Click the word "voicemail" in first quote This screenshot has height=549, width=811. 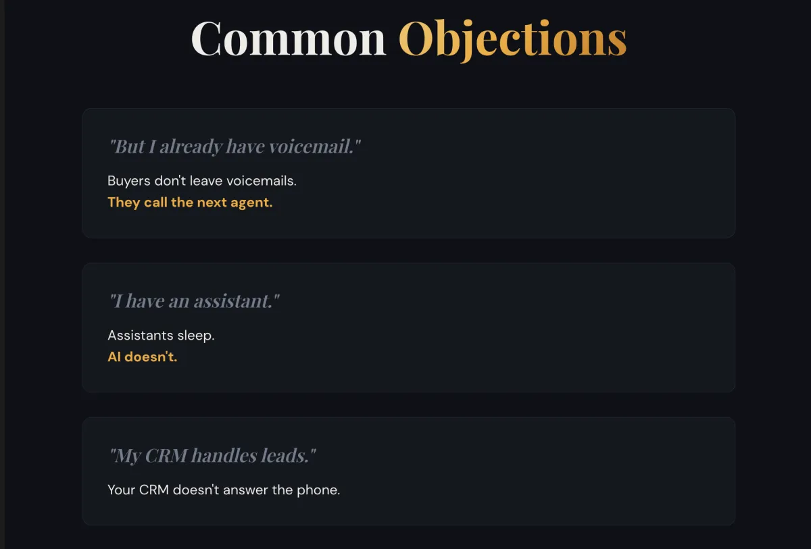[311, 147]
